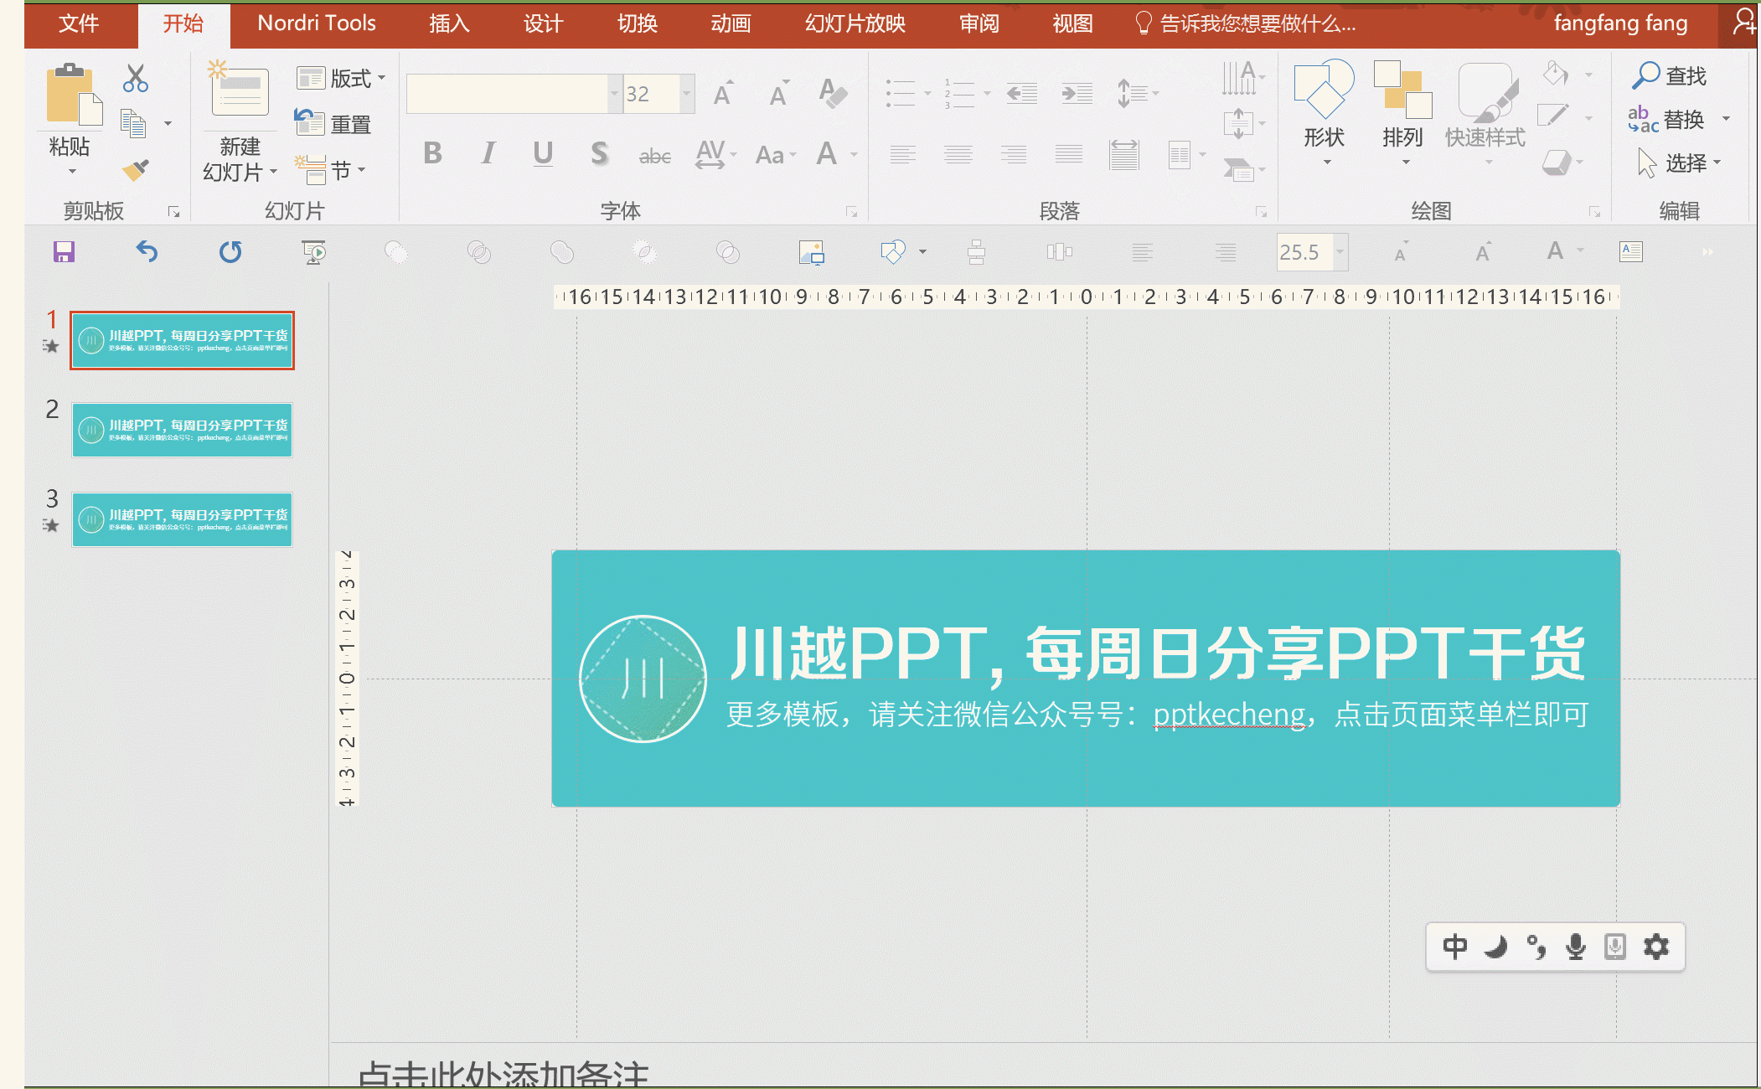
Task: Toggle Bold formatting
Action: pyautogui.click(x=432, y=153)
